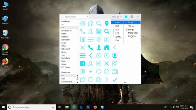The height and width of the screenshot is (110, 196).
Task: Open the gray settings gear in the top bar
Action: point(132,17)
